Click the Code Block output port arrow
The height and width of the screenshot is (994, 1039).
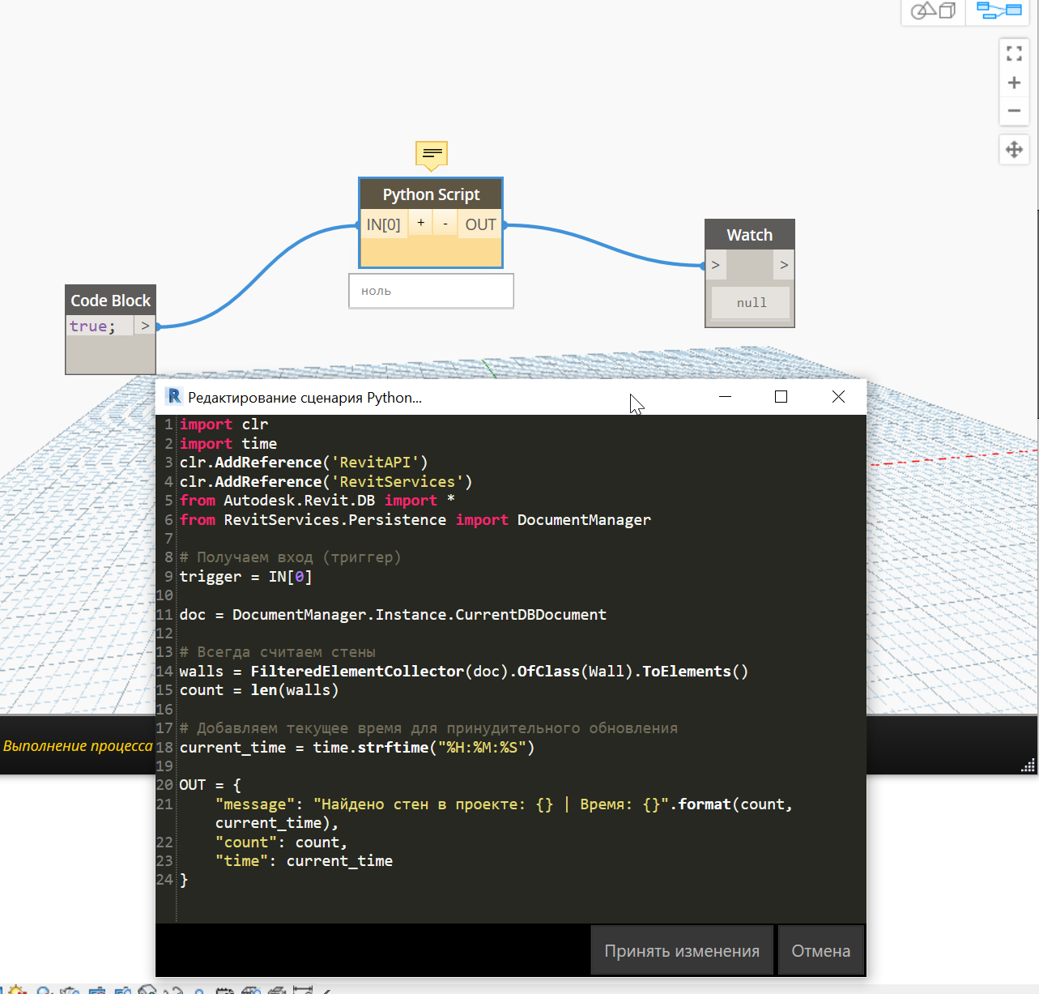[145, 326]
